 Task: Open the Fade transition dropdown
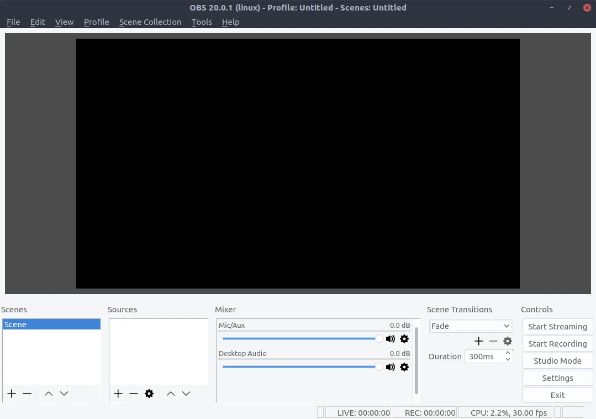[x=471, y=326]
